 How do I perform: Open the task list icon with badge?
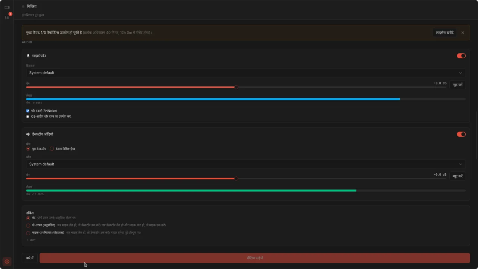click(7, 17)
